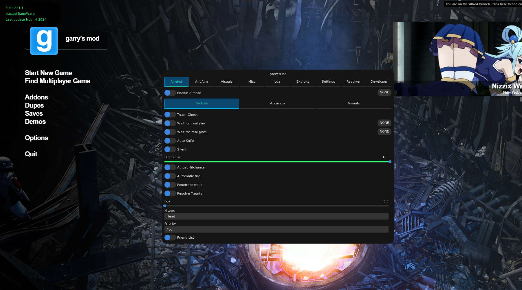Click the Fov slider track
522x290 pixels.
(x=276, y=206)
